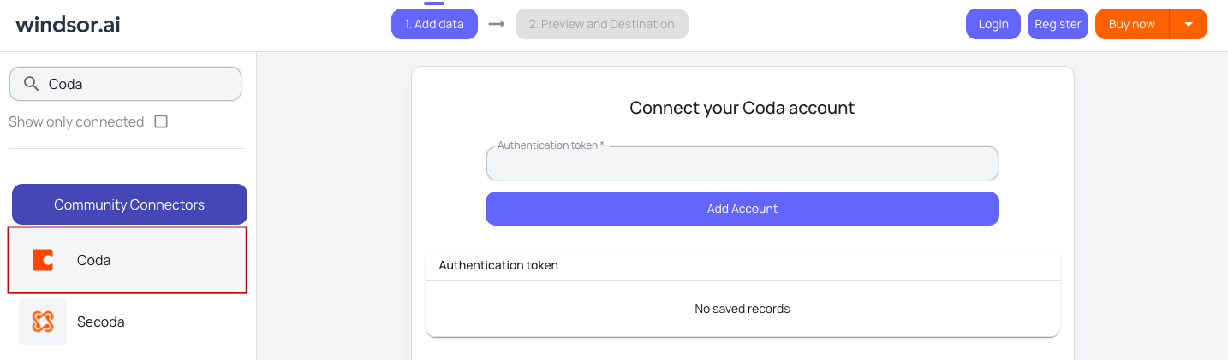Screen dimensions: 1228x360
Task: Click the orange Coda connector logo
Action: tap(43, 260)
